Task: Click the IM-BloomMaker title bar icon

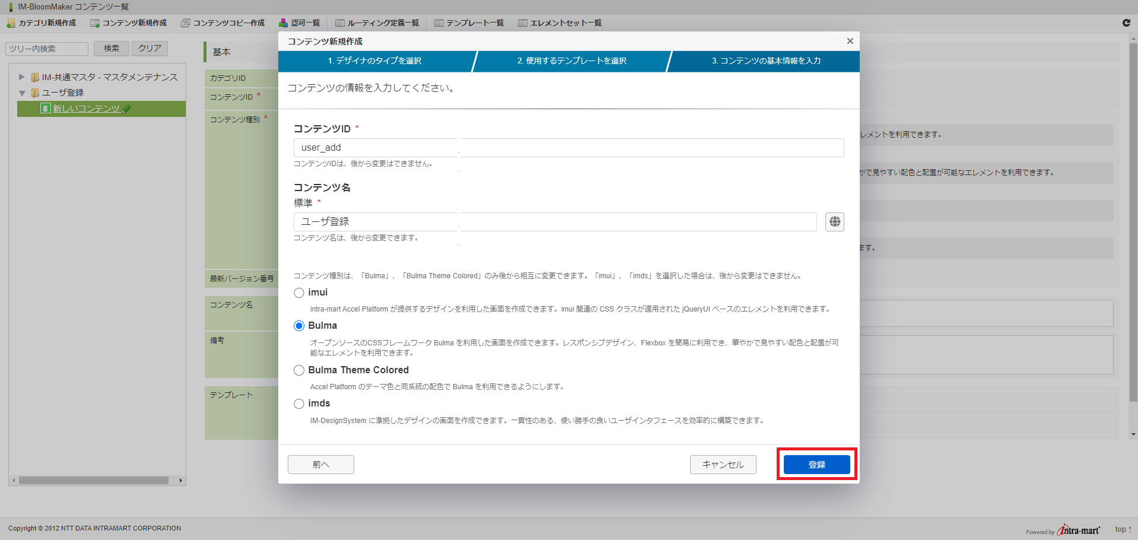Action: tap(11, 7)
